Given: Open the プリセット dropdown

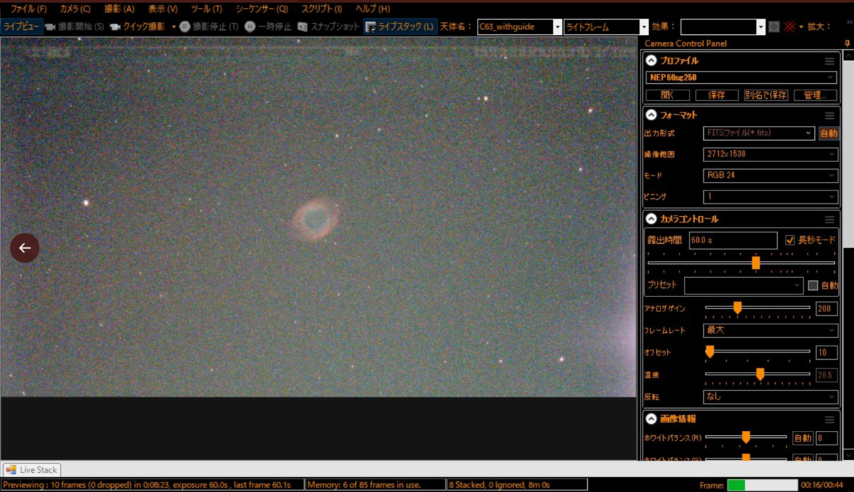Looking at the screenshot, I should point(744,285).
